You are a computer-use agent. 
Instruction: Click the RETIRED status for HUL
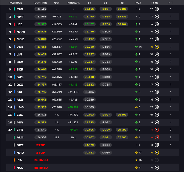coord(40,167)
